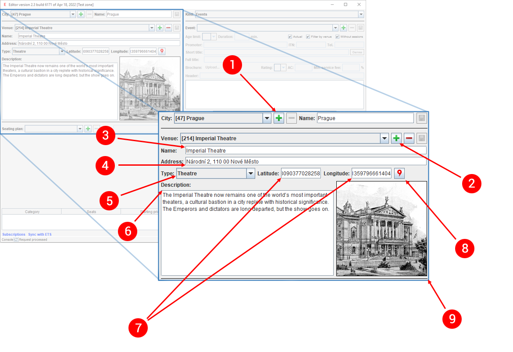Click the refresh icon next to Console

[x=16, y=239]
